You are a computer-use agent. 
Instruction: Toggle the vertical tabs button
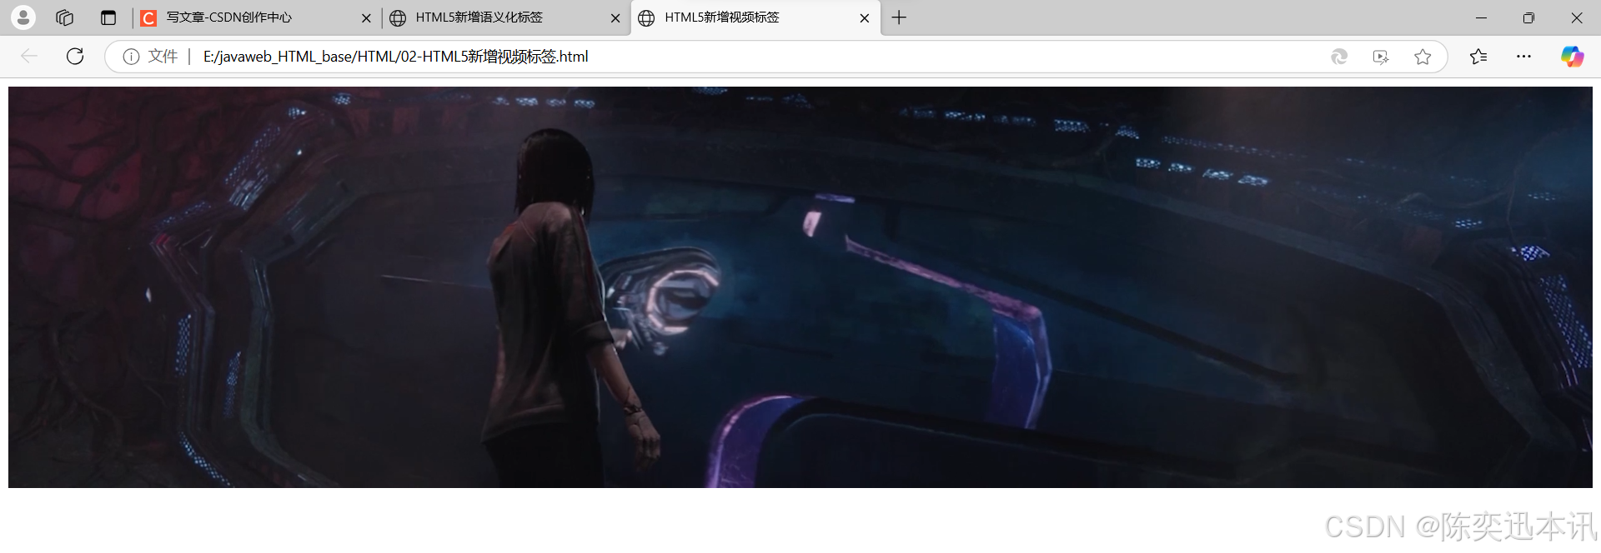[108, 17]
